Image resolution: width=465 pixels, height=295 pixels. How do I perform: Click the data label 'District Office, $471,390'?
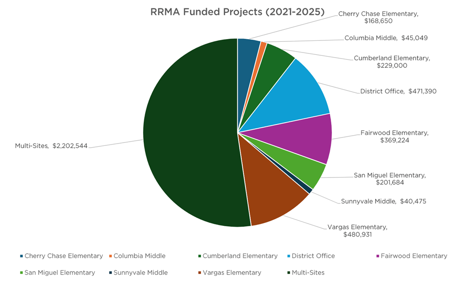tap(399, 91)
